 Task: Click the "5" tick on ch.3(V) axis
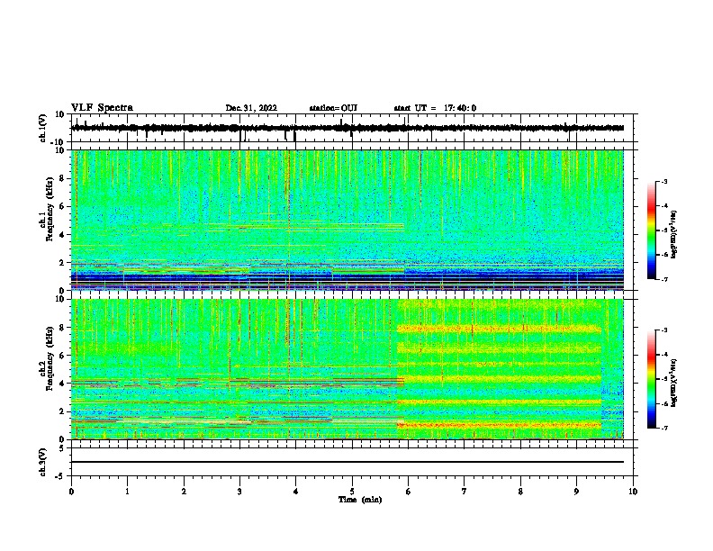click(62, 448)
